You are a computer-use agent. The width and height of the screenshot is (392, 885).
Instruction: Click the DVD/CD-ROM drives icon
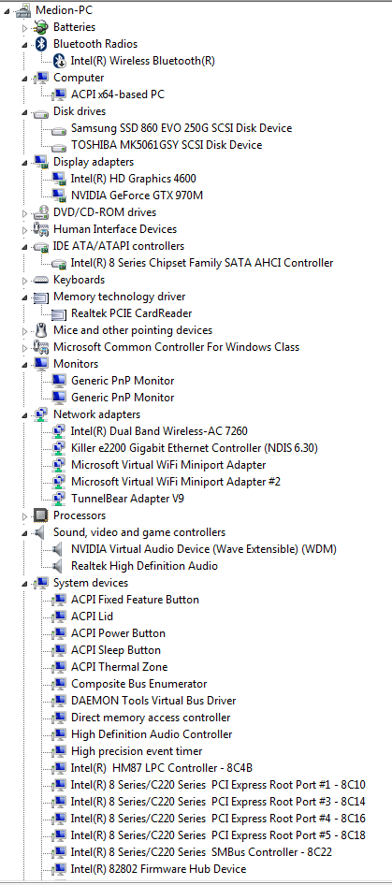pos(40,212)
